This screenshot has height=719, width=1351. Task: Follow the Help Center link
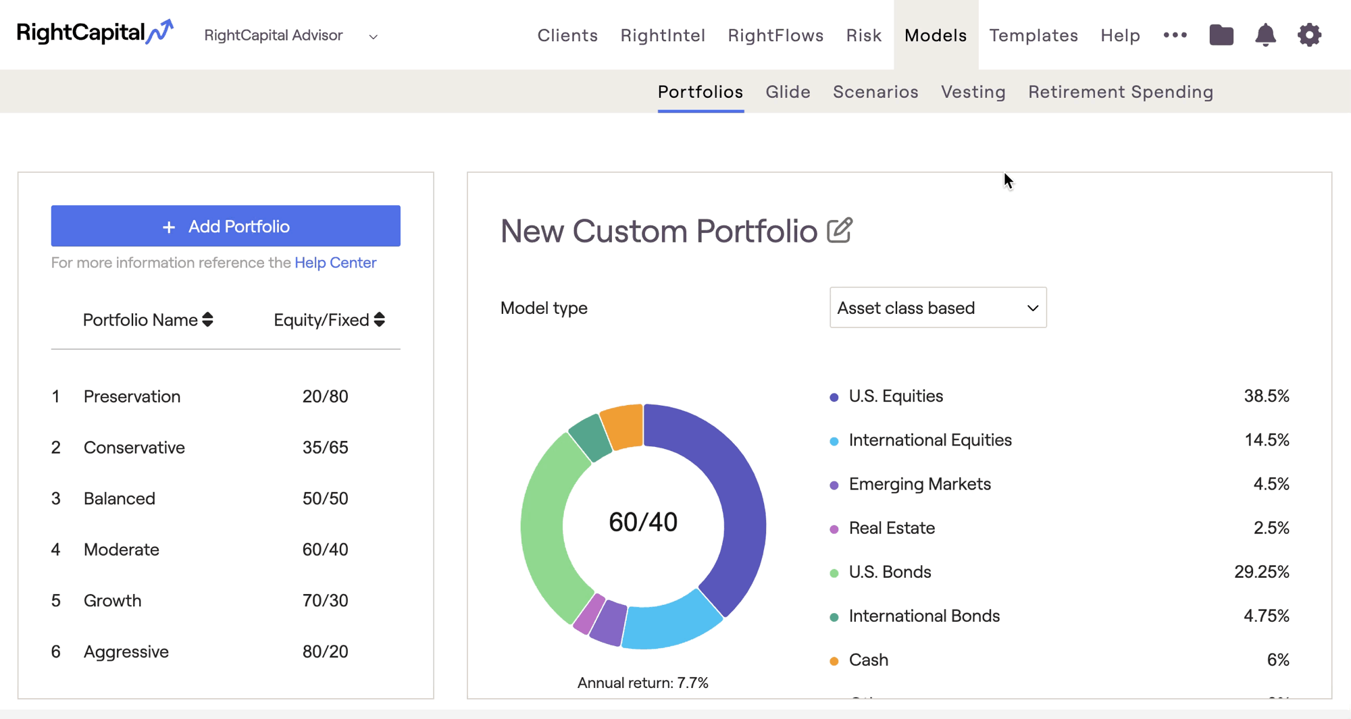point(335,263)
